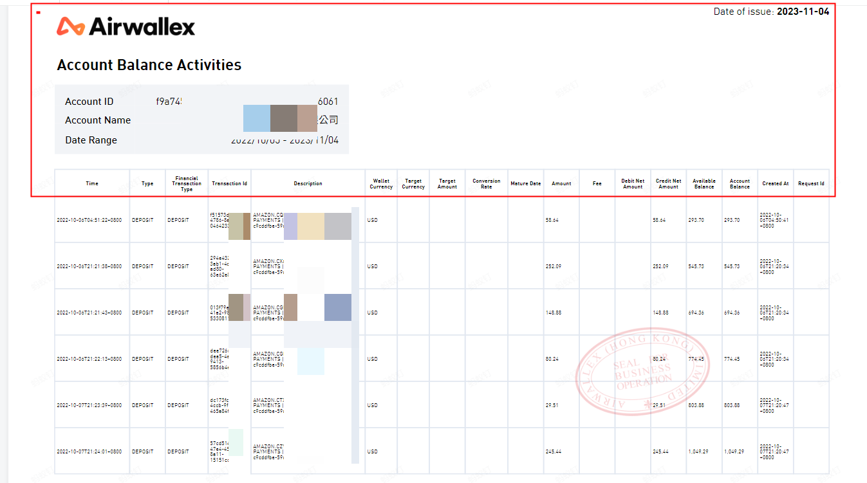The height and width of the screenshot is (483, 867).
Task: Select the Transaction Id column header
Action: pyautogui.click(x=230, y=183)
